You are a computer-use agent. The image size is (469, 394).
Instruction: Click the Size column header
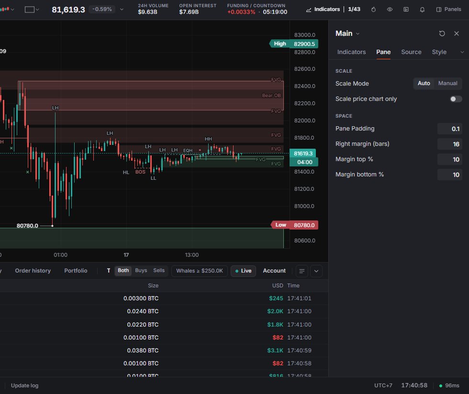point(153,286)
